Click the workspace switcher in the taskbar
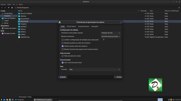 [x=160, y=100]
